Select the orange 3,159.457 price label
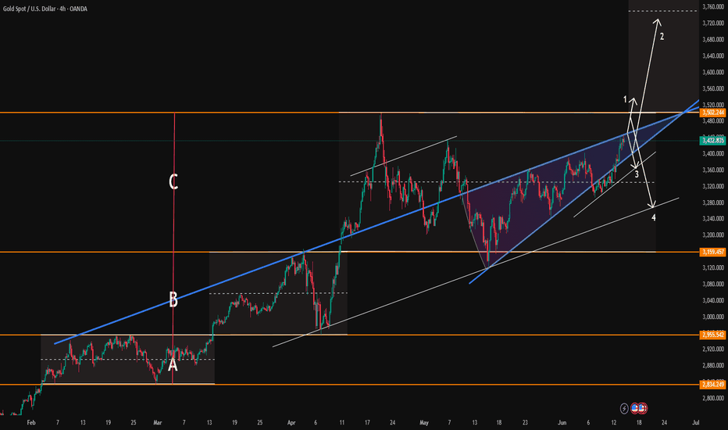The height and width of the screenshot is (430, 728). coord(712,252)
